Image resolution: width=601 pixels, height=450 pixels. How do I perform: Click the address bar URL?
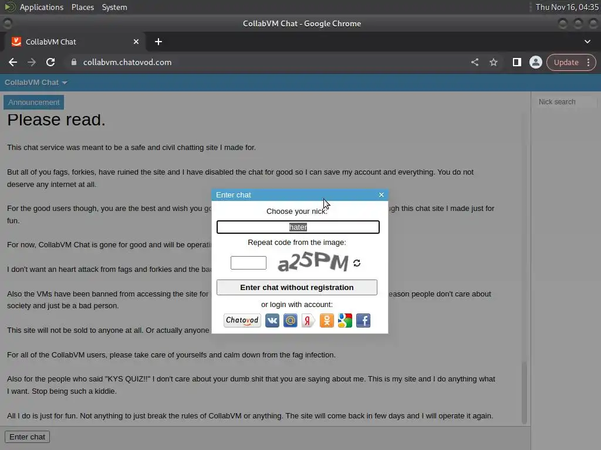click(127, 62)
